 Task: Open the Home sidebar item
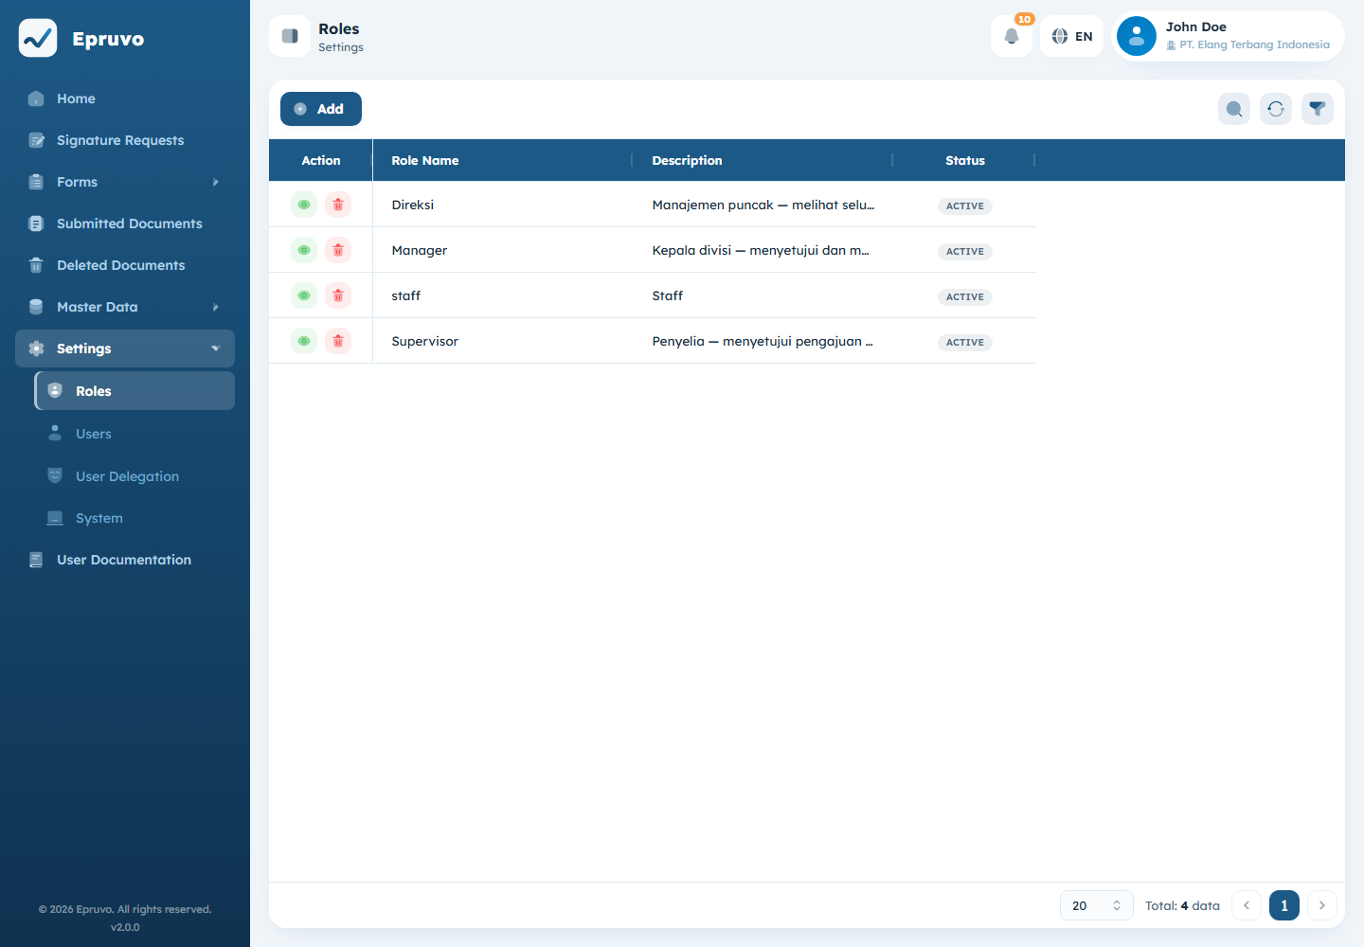coord(125,98)
